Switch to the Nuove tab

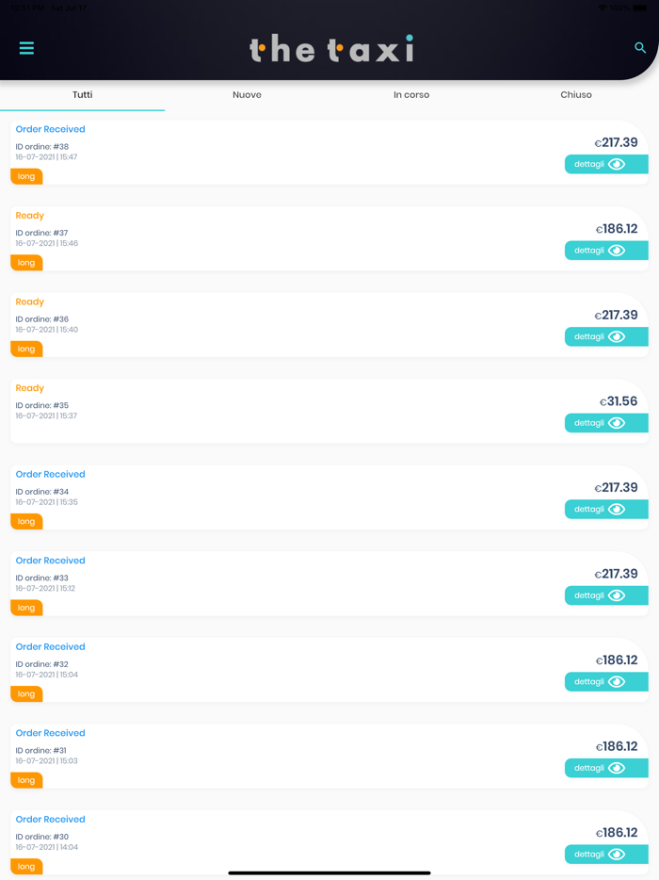click(247, 95)
